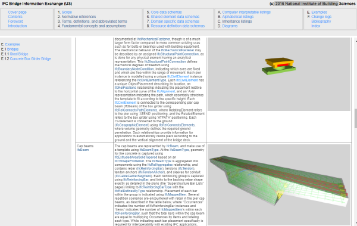Open the Change logs annex

click(x=321, y=17)
